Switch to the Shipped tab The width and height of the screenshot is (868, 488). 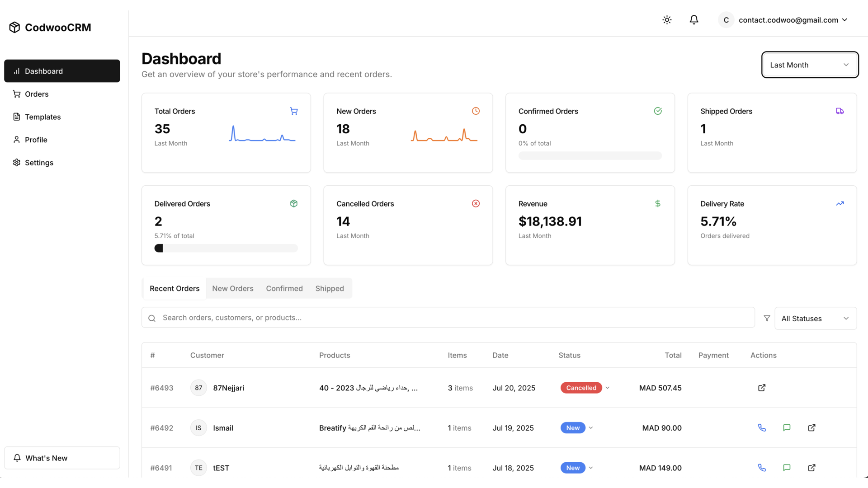(x=330, y=288)
